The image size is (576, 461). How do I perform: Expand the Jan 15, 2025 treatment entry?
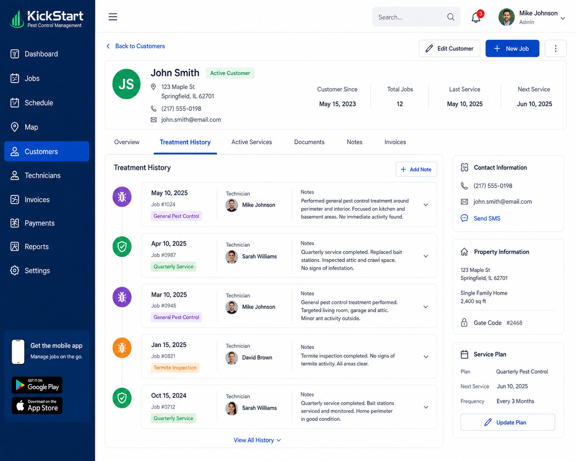coord(426,357)
